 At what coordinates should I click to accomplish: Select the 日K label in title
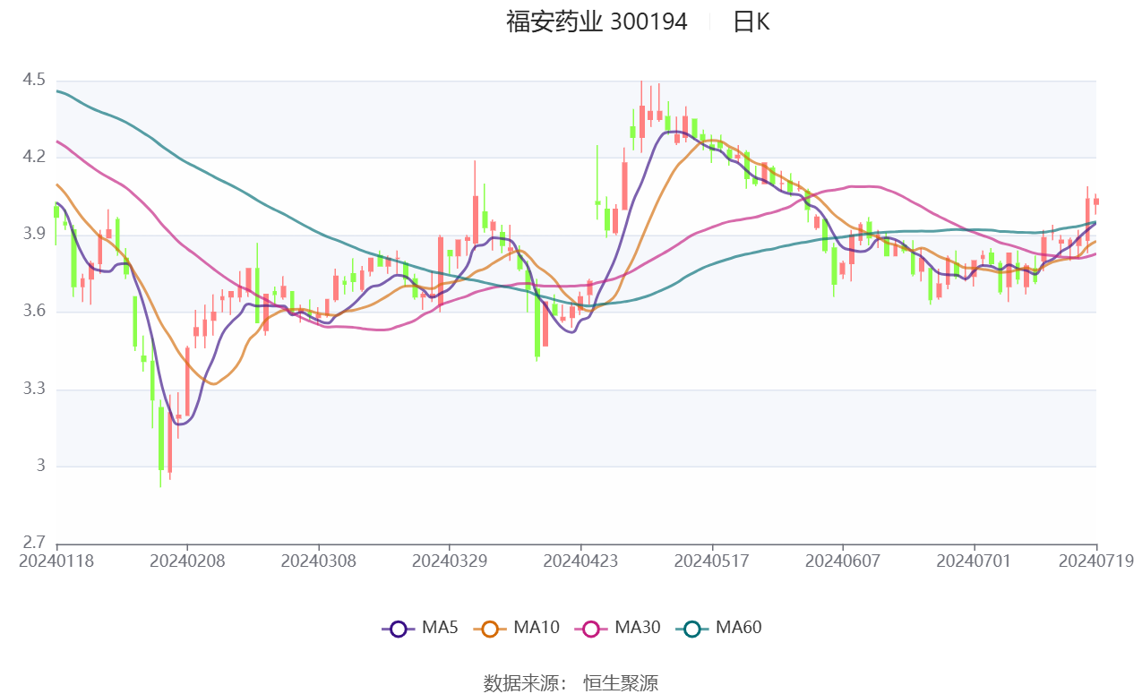click(x=751, y=21)
